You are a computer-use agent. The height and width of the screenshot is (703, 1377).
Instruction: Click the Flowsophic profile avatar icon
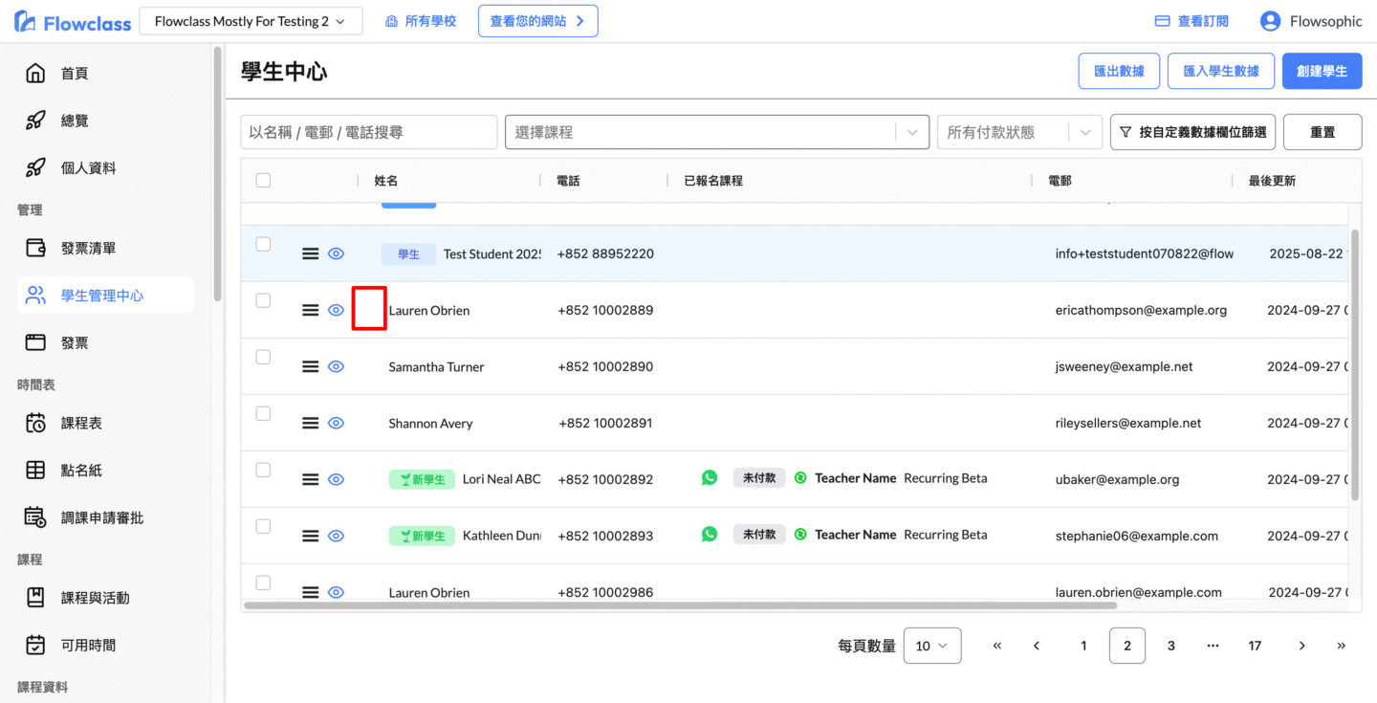tap(1270, 21)
